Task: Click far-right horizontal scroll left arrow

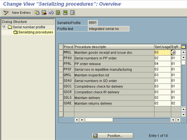Action: [x=173, y=119]
